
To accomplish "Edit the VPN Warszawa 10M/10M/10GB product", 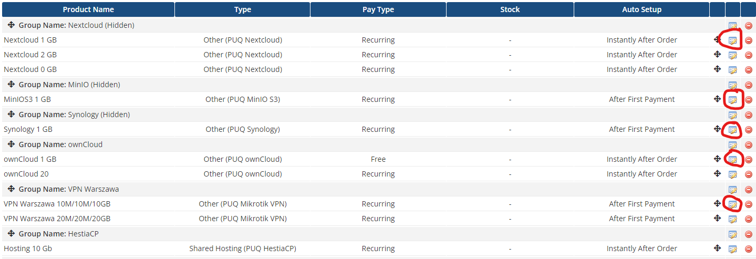I will click(x=732, y=204).
